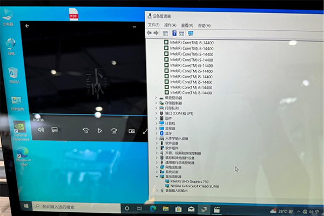The width and height of the screenshot is (324, 216).
Task: Click the Help icon in Device Manager toolbar
Action: [174, 33]
